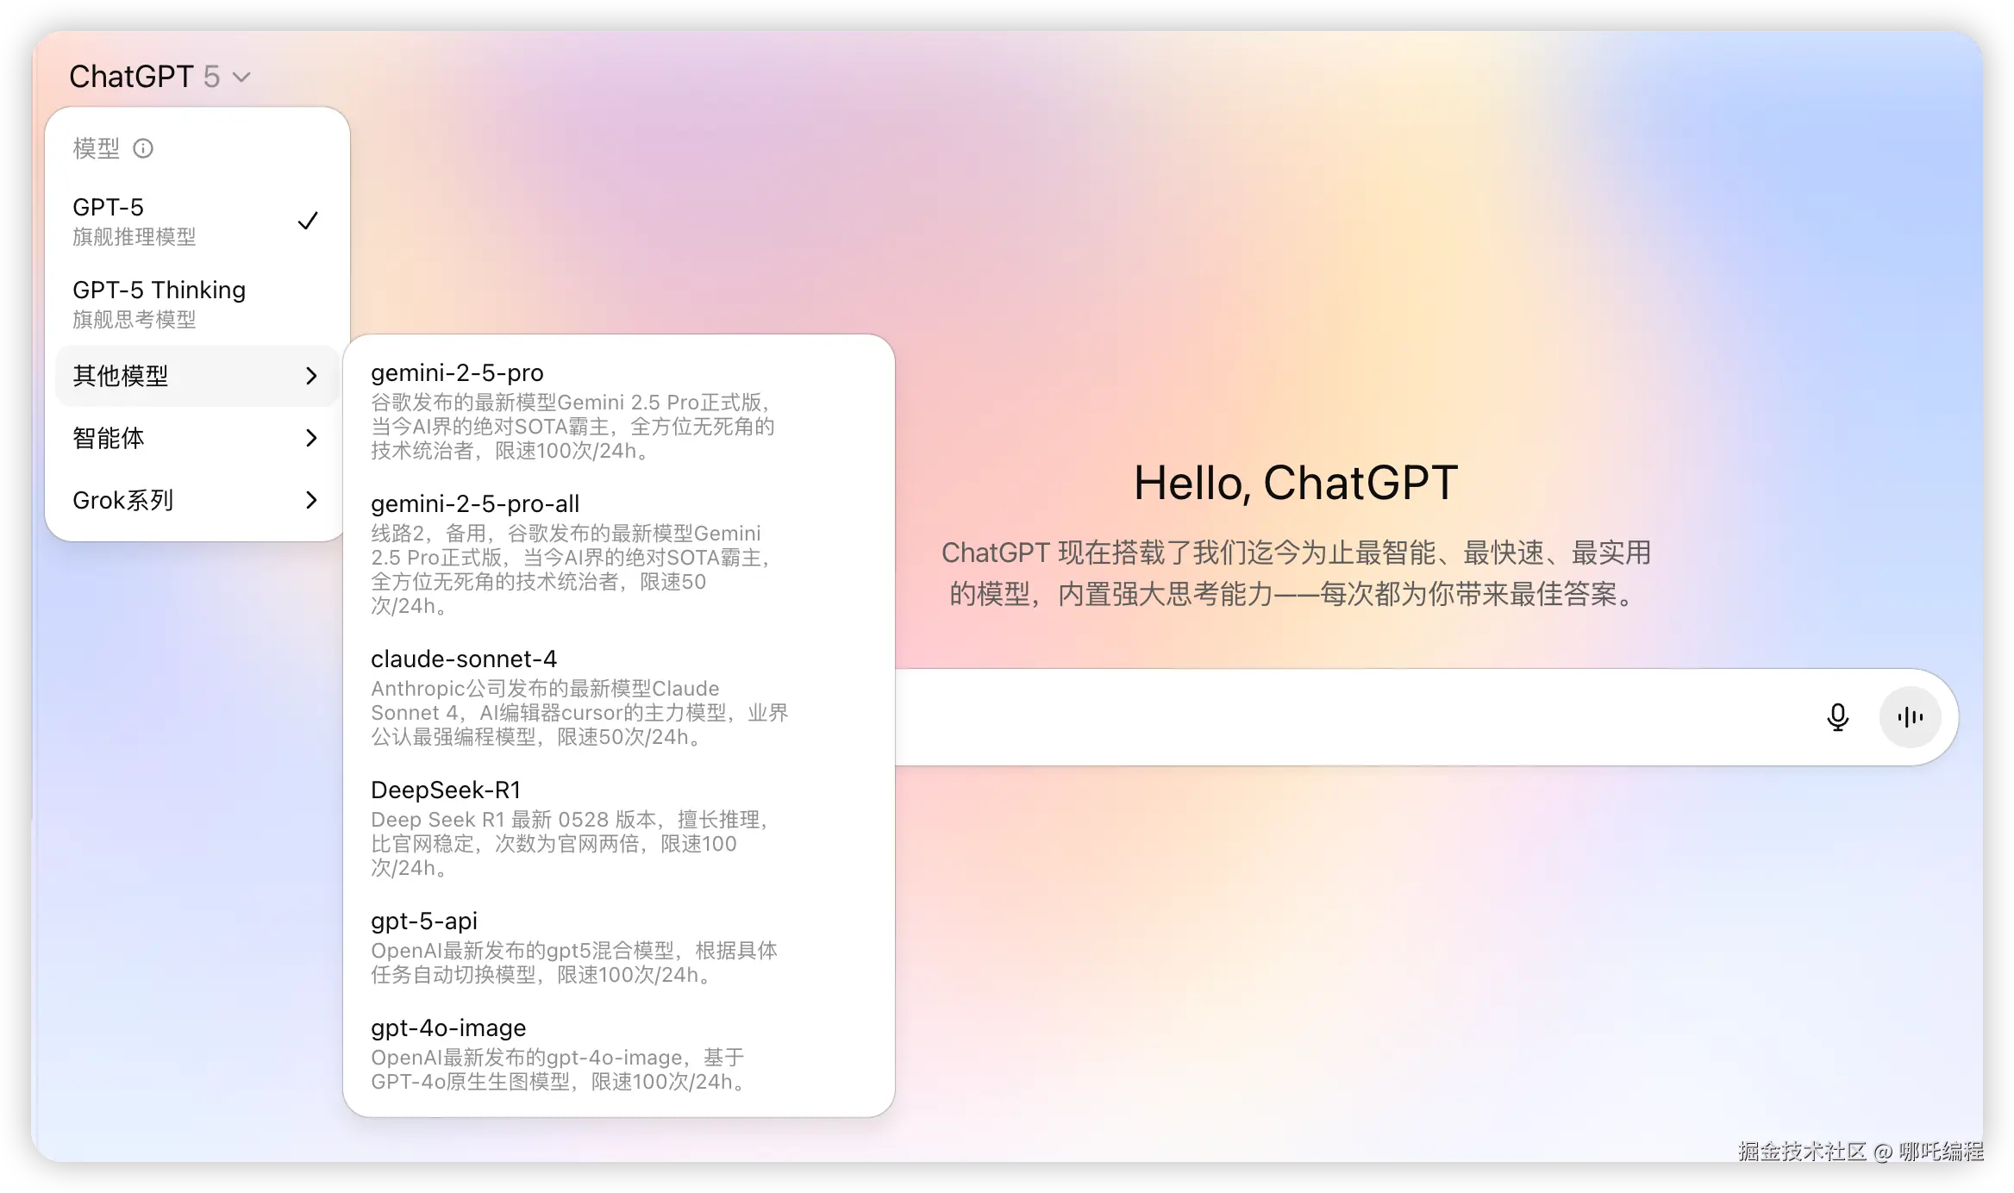Screen dimensions: 2014x1193
Task: Start voice mode via waveform icon
Action: tap(1910, 717)
